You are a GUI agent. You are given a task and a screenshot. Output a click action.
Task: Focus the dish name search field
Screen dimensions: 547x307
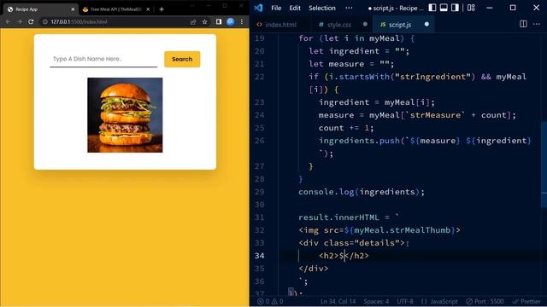click(x=103, y=59)
